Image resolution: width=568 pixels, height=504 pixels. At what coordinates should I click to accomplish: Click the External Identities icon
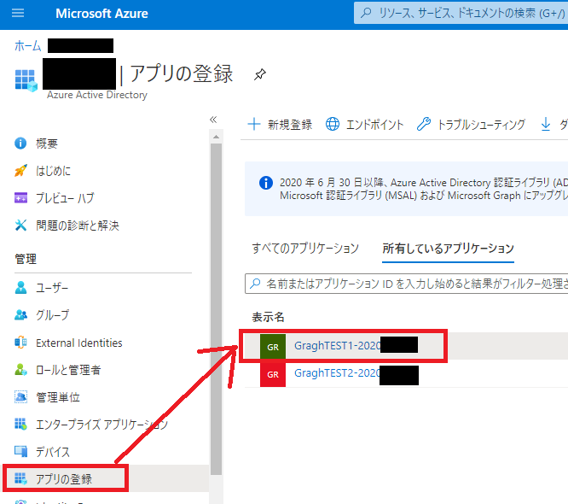(20, 343)
